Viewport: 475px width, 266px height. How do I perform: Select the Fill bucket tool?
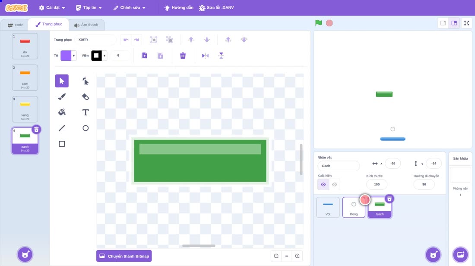(x=62, y=112)
